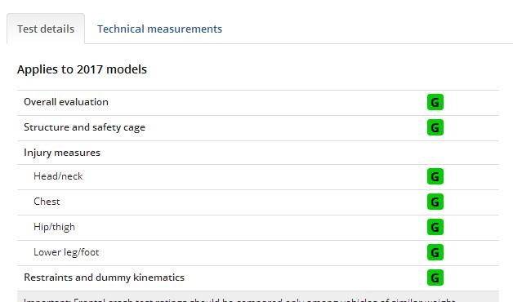
Task: Click the Lower leg/foot G rating icon
Action: (435, 252)
